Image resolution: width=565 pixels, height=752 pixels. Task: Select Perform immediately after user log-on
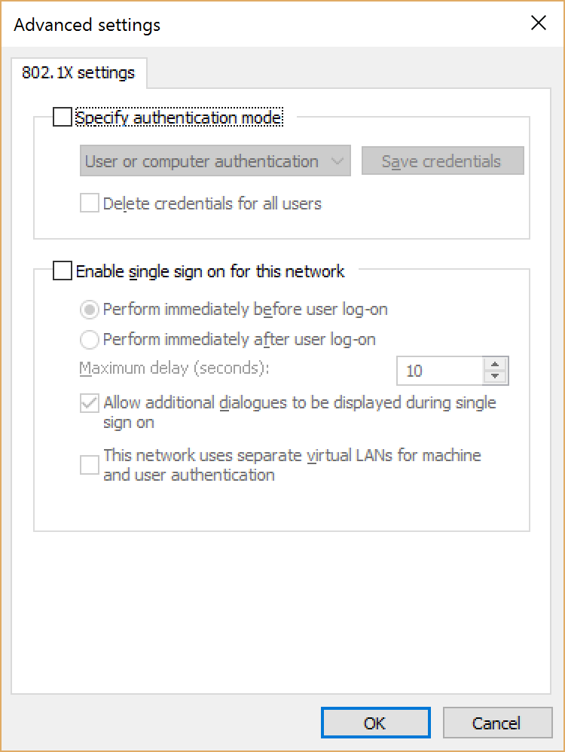pyautogui.click(x=89, y=340)
